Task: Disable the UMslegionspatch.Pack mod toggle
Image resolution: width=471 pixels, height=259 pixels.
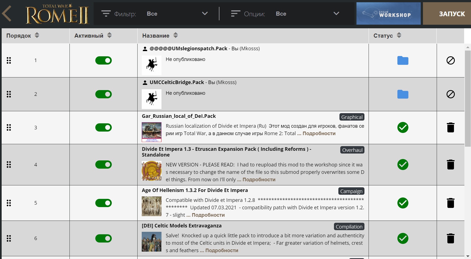Action: (104, 60)
